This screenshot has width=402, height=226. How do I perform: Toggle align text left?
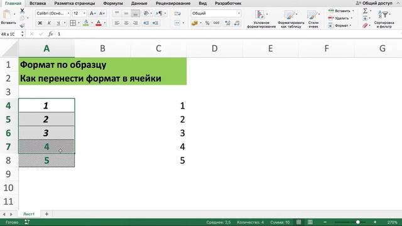tap(117, 23)
